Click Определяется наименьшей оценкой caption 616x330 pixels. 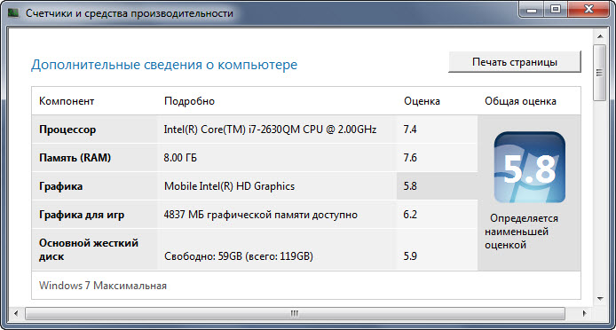point(521,232)
